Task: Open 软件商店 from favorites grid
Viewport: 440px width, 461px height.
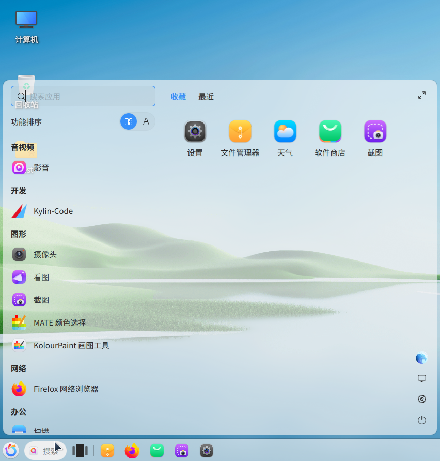Action: pos(330,138)
